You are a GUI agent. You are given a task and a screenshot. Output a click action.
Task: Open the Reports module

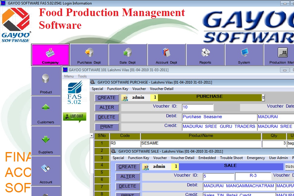pos(205,55)
